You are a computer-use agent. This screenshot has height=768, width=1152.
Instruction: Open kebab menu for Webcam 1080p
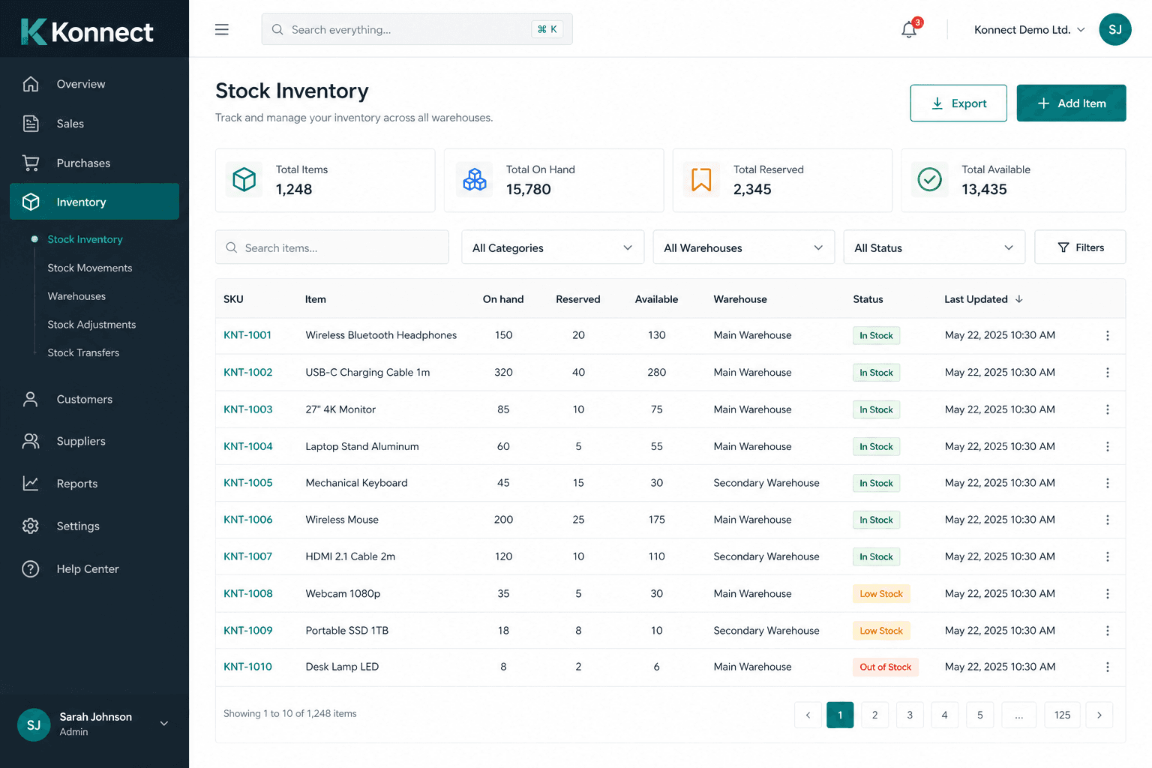click(x=1107, y=593)
